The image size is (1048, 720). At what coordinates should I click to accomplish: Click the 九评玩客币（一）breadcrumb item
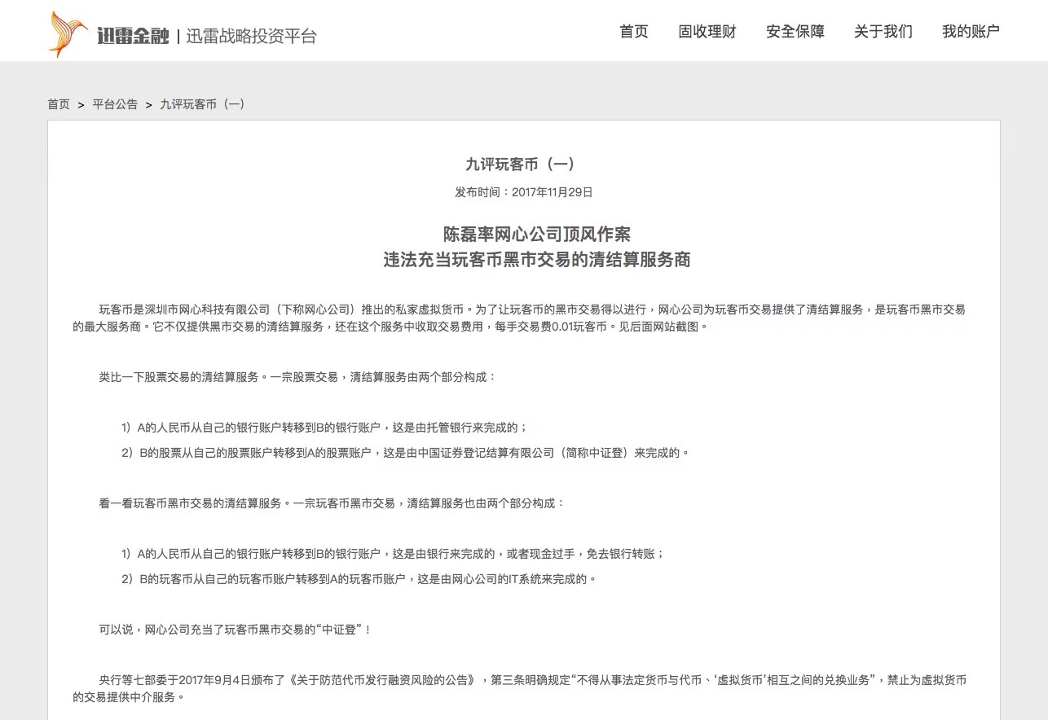pyautogui.click(x=203, y=104)
